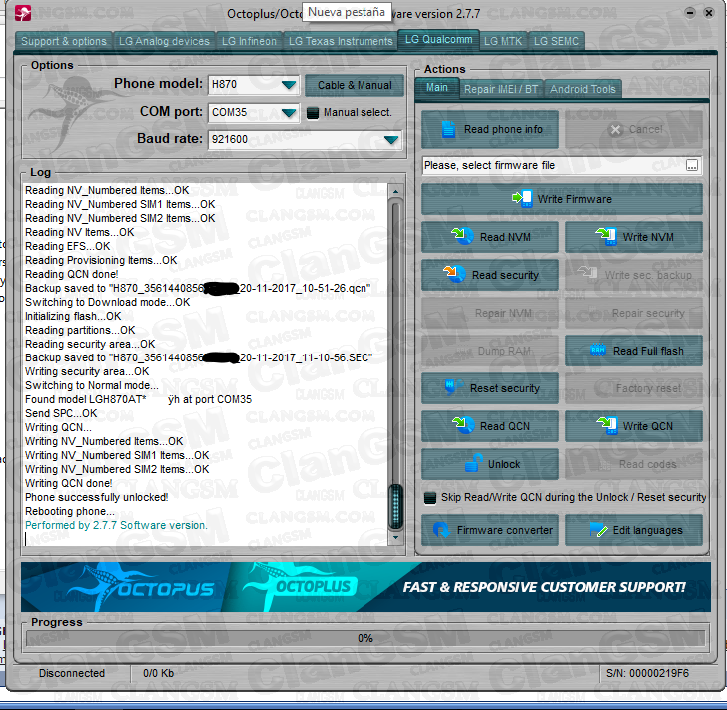Click the log scrollbar thumb
Screen dimensions: 727x710
[395, 507]
